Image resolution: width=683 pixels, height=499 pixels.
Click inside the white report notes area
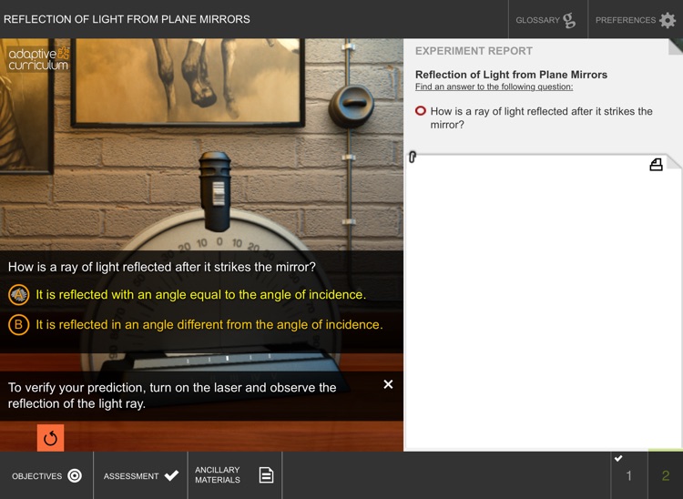click(543, 301)
